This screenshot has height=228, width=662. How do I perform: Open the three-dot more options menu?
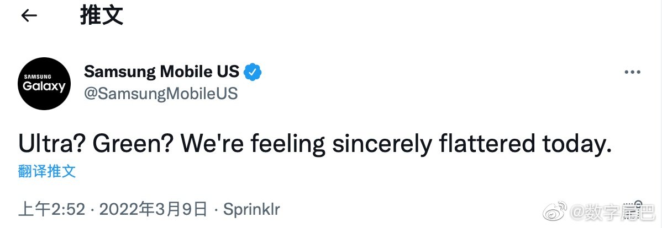pos(632,72)
